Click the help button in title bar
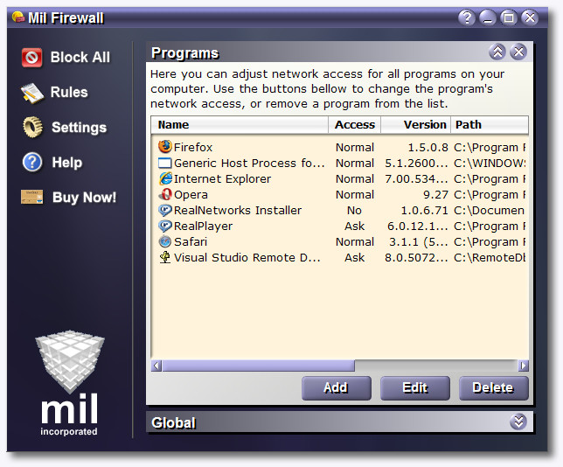The height and width of the screenshot is (467, 563). [467, 17]
